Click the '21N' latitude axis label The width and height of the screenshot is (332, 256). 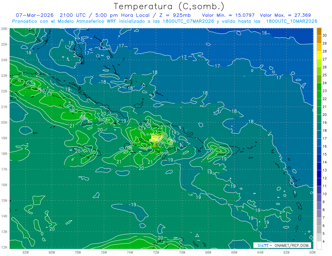point(4,107)
